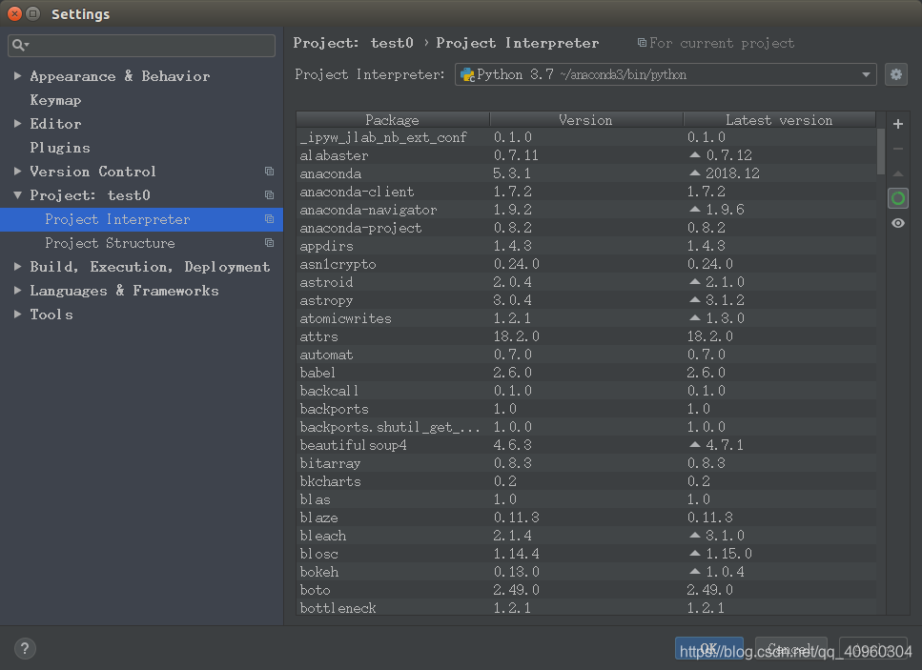Click upgrade arrow next to astroid 2.1.0

click(x=694, y=282)
